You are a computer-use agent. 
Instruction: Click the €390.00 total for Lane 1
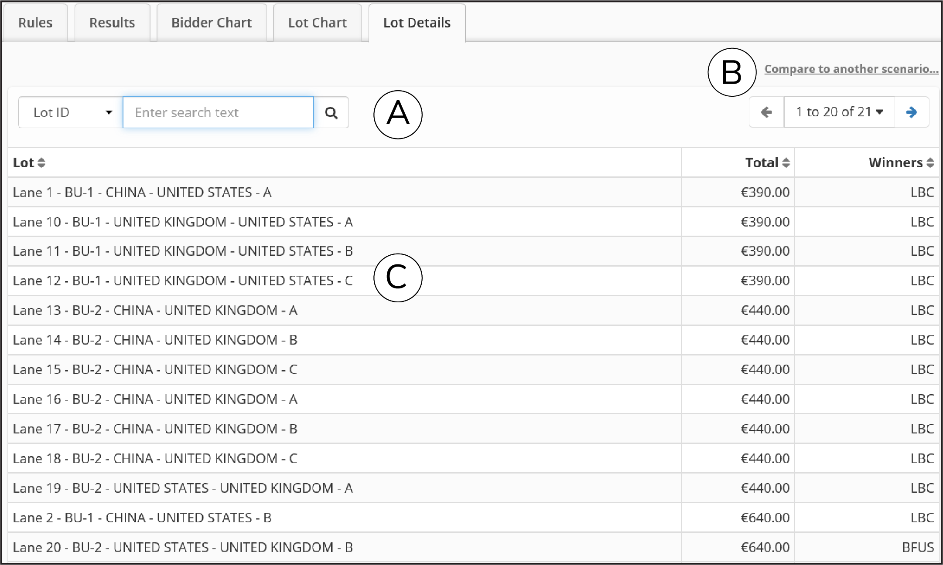(765, 192)
